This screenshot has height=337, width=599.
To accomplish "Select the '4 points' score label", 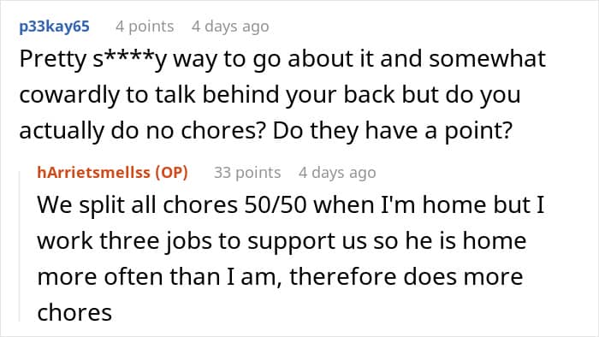I will pos(145,27).
